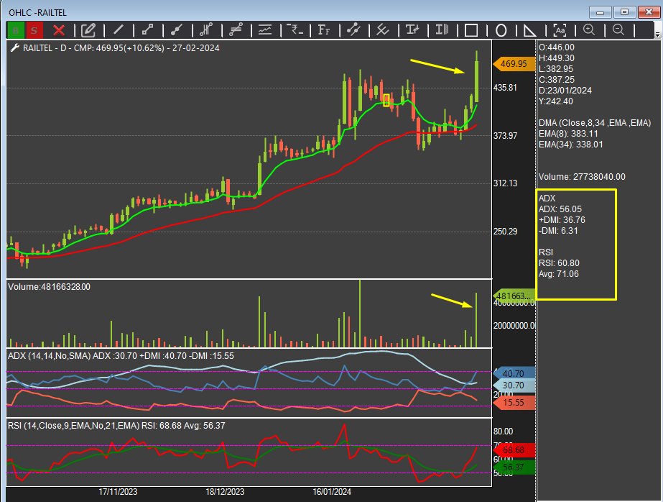The height and width of the screenshot is (502, 663).
Task: Choose the text annotation tool
Action: click(x=559, y=29)
